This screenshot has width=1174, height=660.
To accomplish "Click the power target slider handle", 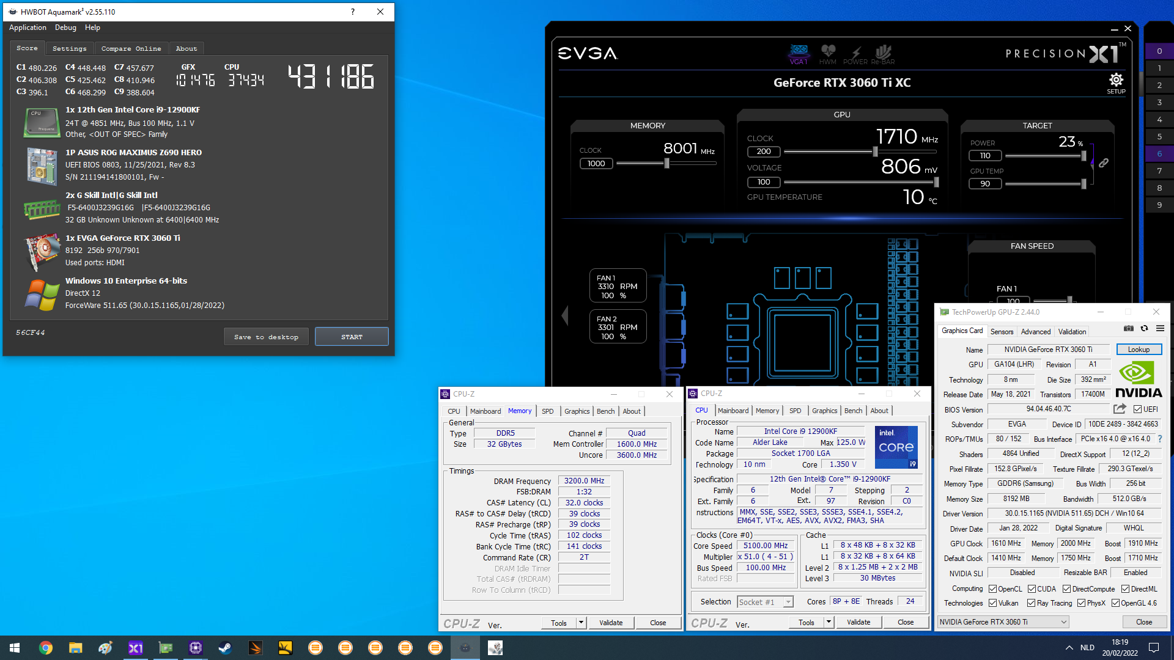I will point(1084,156).
